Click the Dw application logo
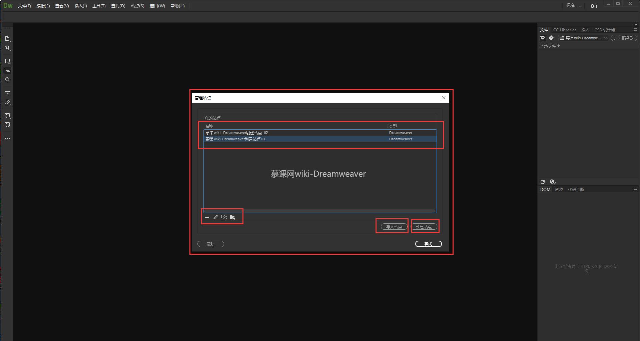This screenshot has width=640, height=341. click(x=8, y=6)
